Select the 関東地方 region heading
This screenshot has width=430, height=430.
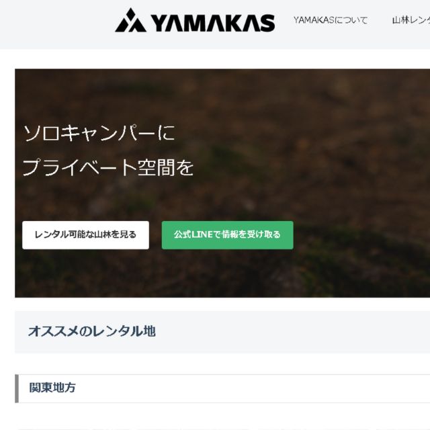[52, 388]
